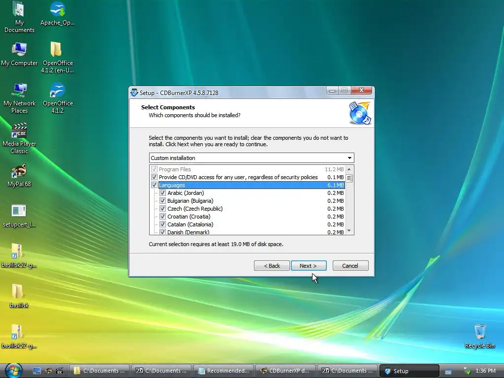Switch to first C:\Documents folder taskbar item
The width and height of the screenshot is (504, 378).
[x=99, y=371]
